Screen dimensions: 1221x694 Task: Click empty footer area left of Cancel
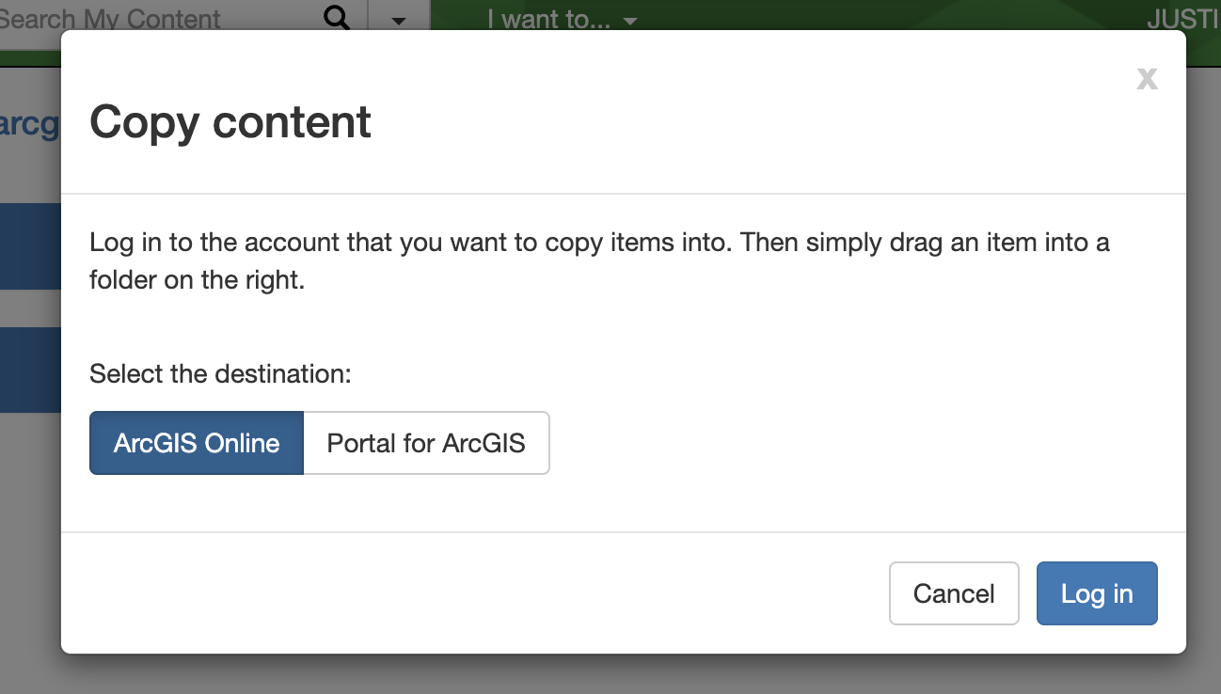point(470,593)
